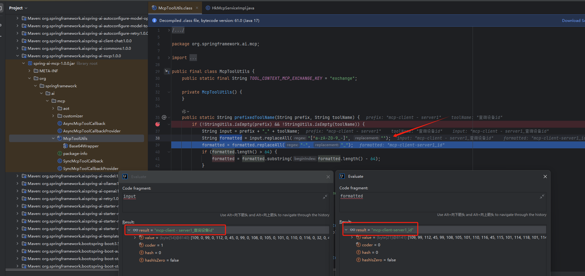Toggle the breakpoint on line 36
This screenshot has width=585, height=276.
[158, 124]
